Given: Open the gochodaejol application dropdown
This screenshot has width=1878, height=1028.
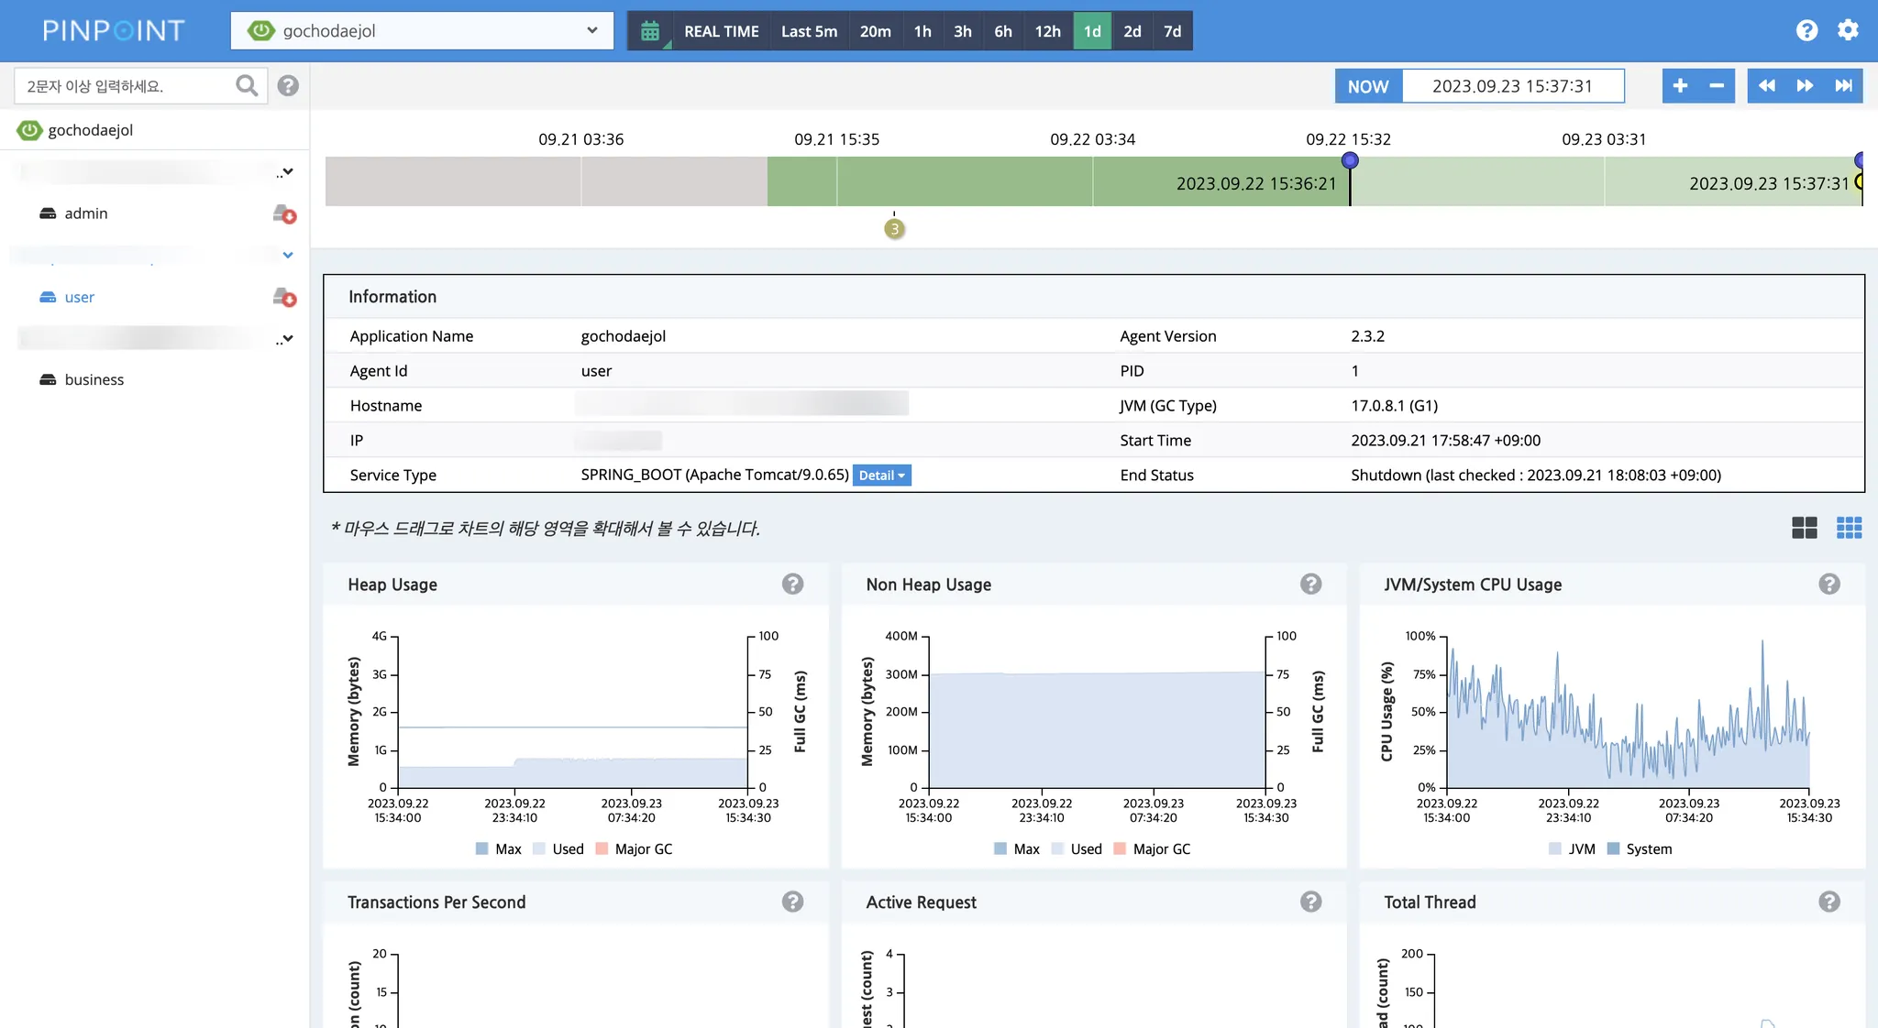Looking at the screenshot, I should click(422, 31).
